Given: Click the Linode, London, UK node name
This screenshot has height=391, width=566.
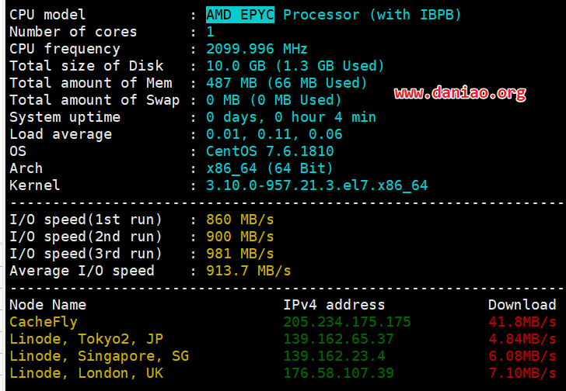Looking at the screenshot, I should (86, 373).
